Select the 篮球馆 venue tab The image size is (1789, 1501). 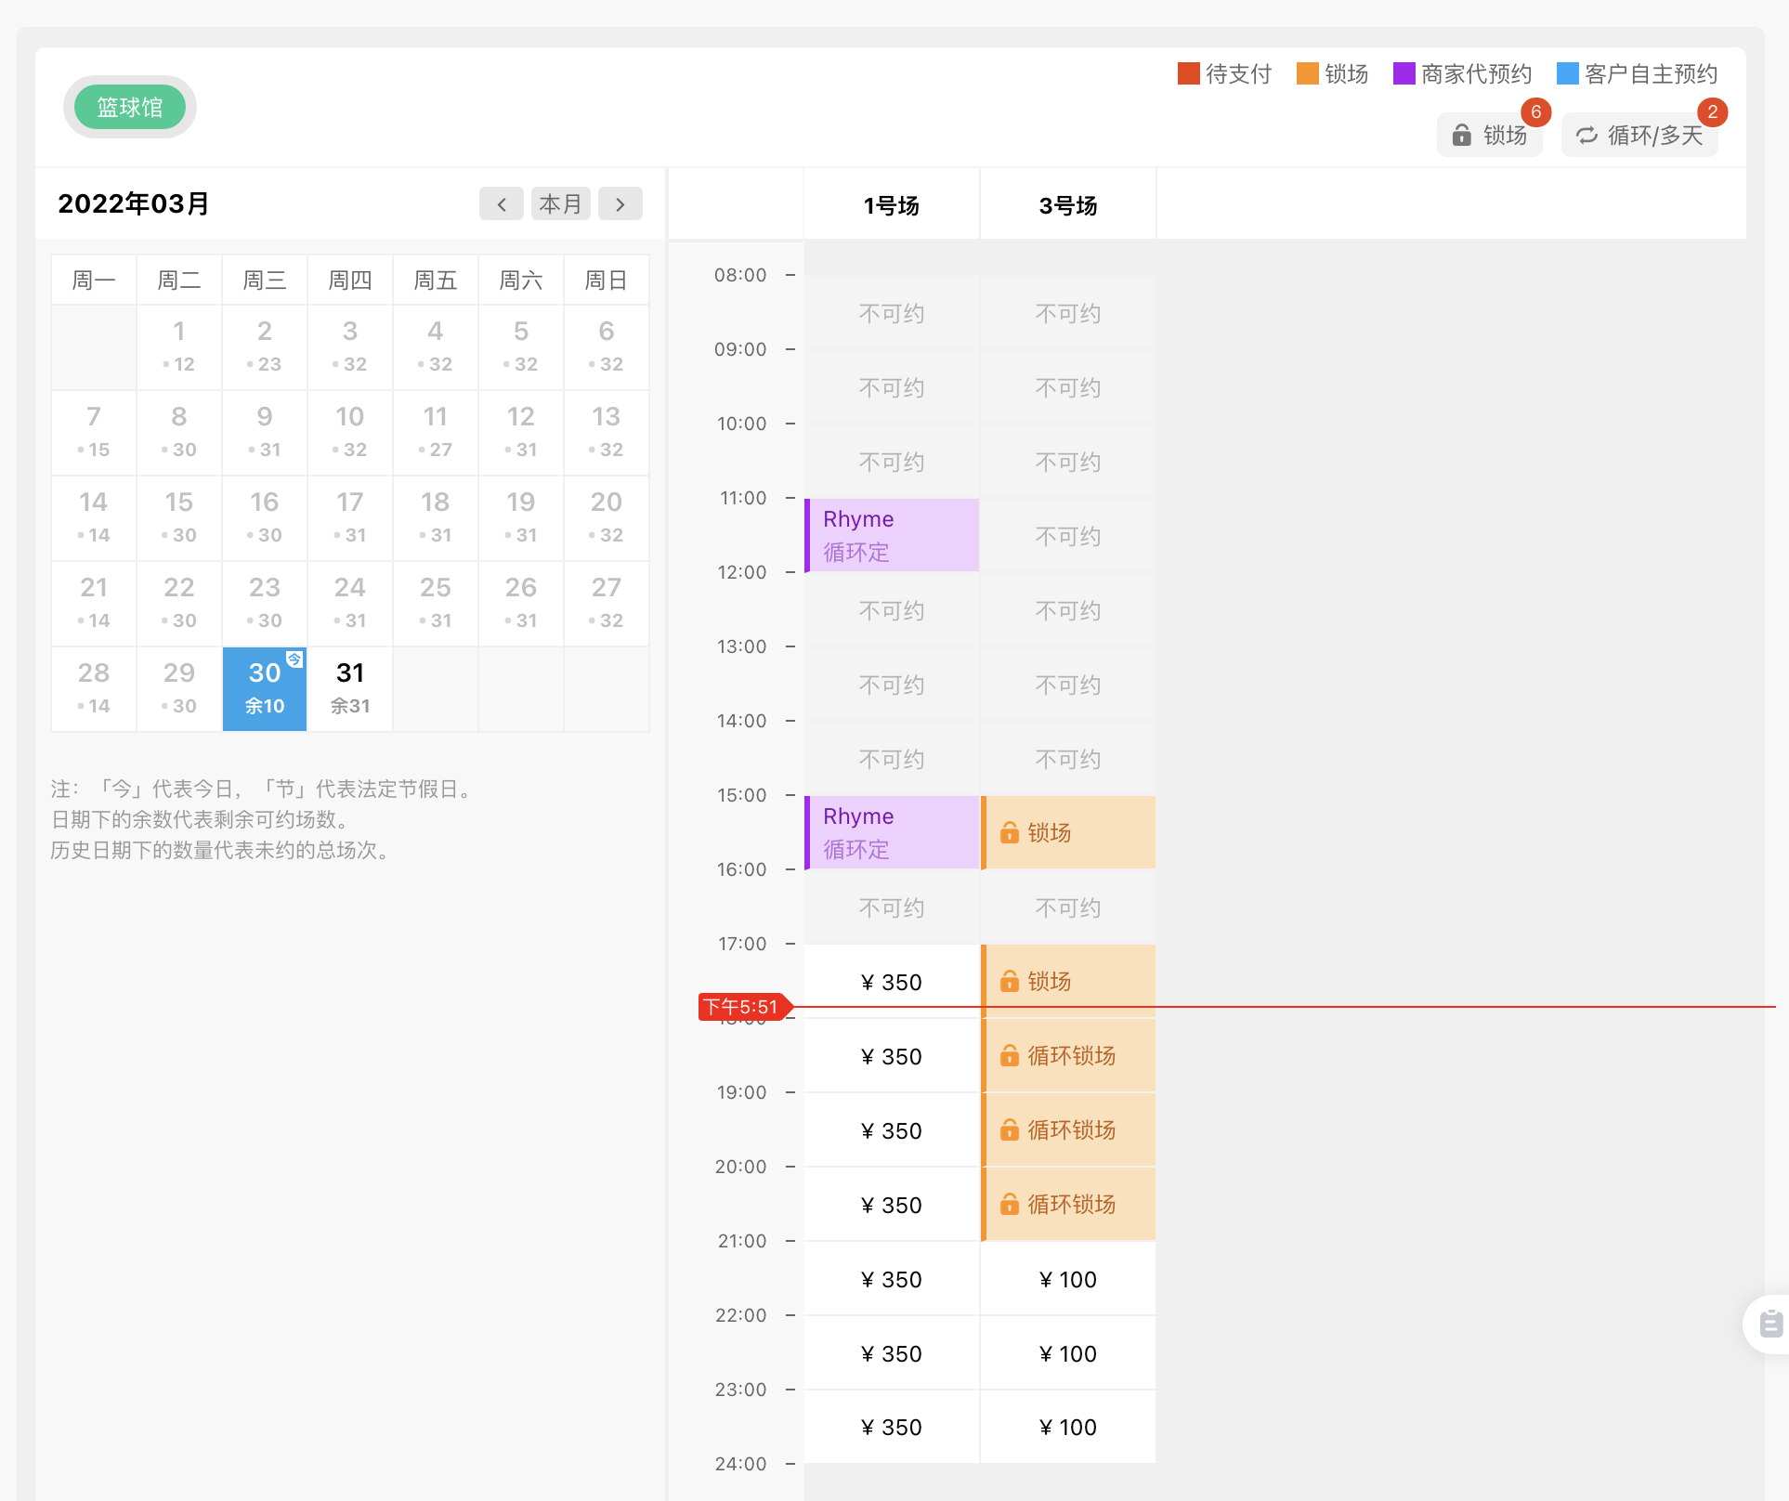[130, 107]
